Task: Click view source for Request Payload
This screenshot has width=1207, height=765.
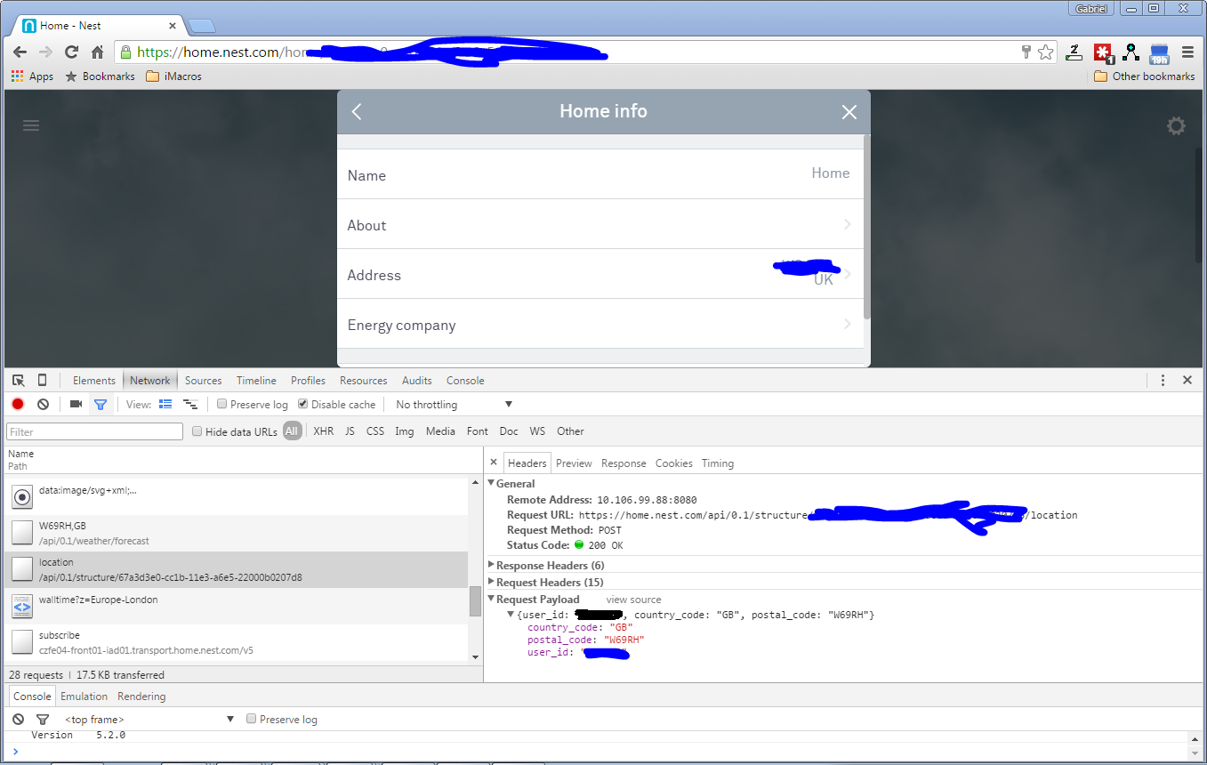Action: click(x=633, y=600)
